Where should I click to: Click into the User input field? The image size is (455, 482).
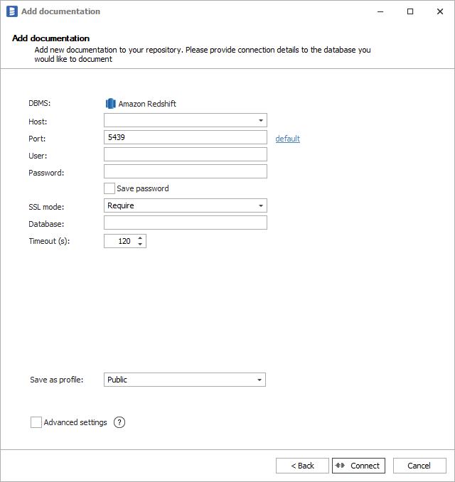(186, 154)
